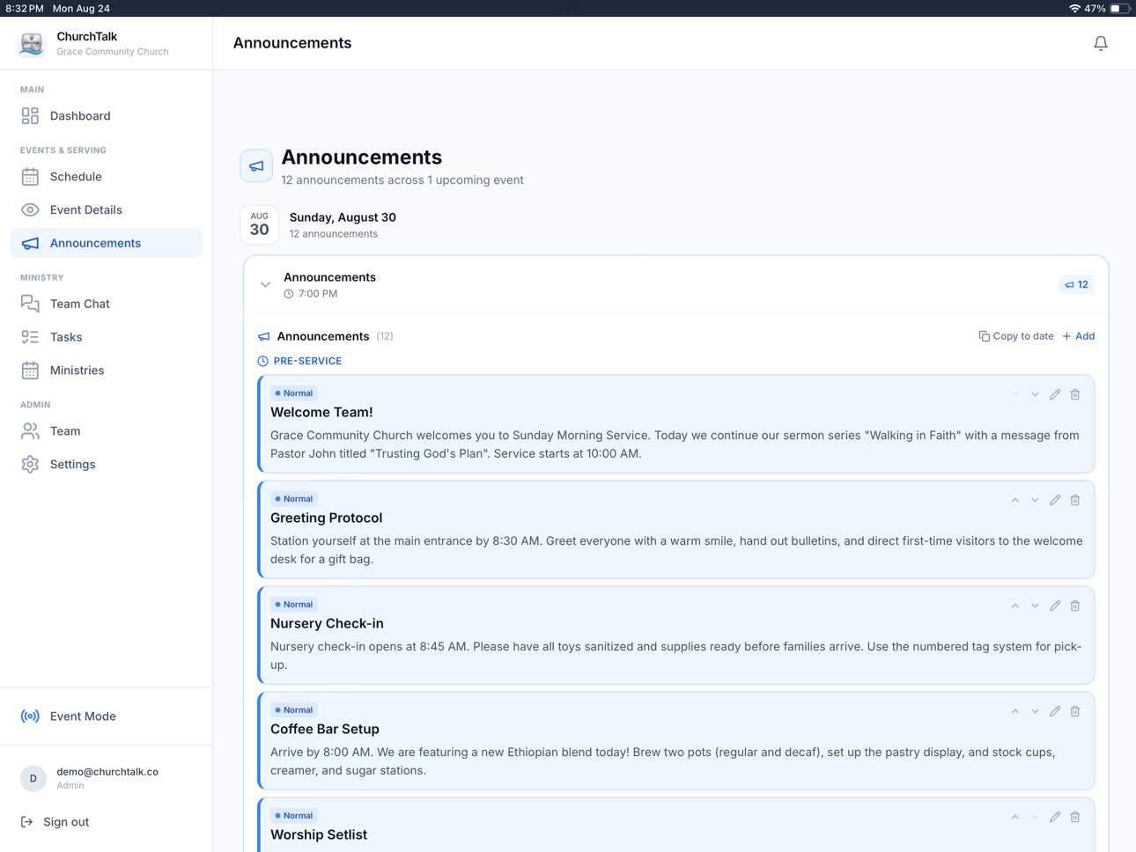Screen dimensions: 1136x852
Task: Click the demo@churchtalk.co account avatar
Action: (33, 779)
